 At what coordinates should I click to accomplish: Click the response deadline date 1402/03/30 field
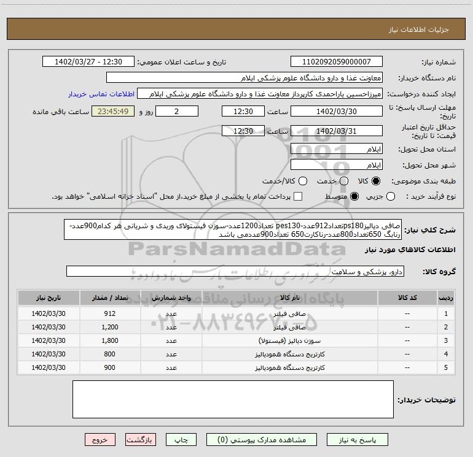tap(337, 111)
